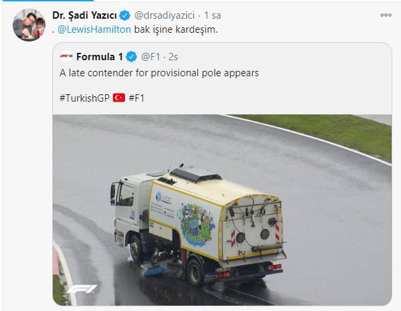Click the Dr. Şadi Yazıcı display name
Screen dimensions: 401x311
click(x=84, y=15)
